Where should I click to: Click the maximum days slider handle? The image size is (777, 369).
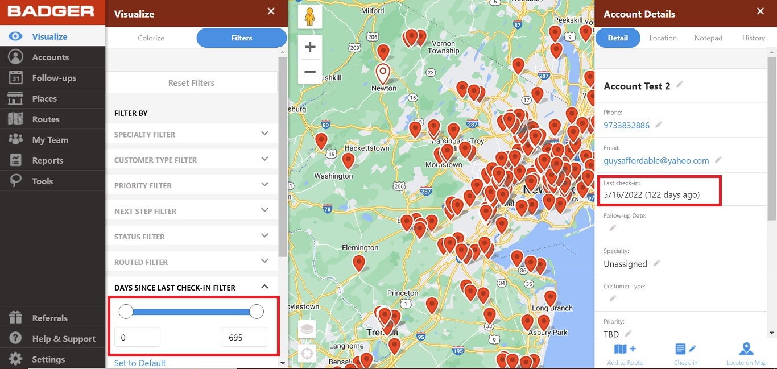tap(257, 312)
